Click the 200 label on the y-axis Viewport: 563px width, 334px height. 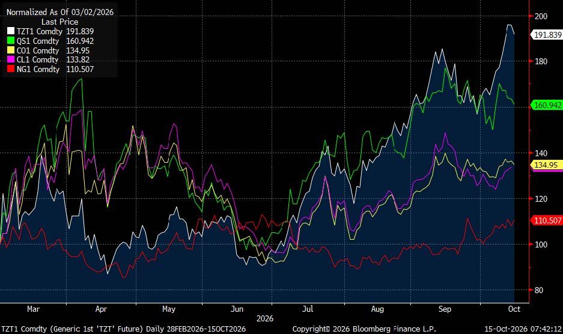pos(541,16)
